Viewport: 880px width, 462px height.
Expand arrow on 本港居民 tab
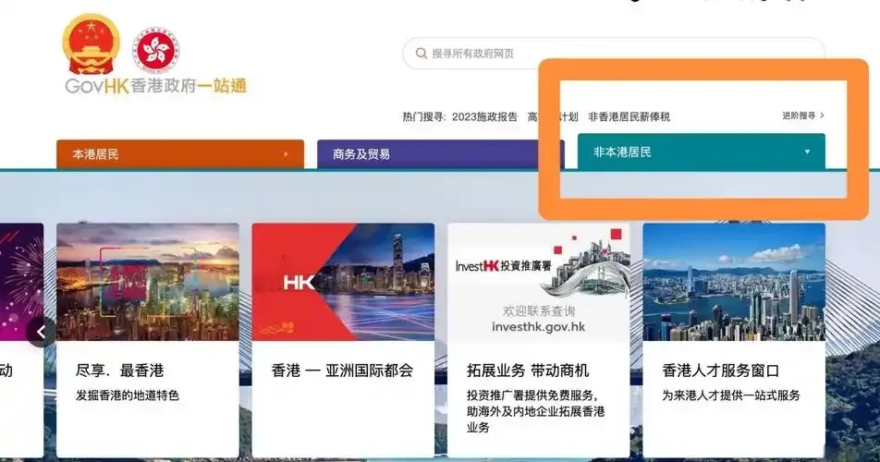286,154
